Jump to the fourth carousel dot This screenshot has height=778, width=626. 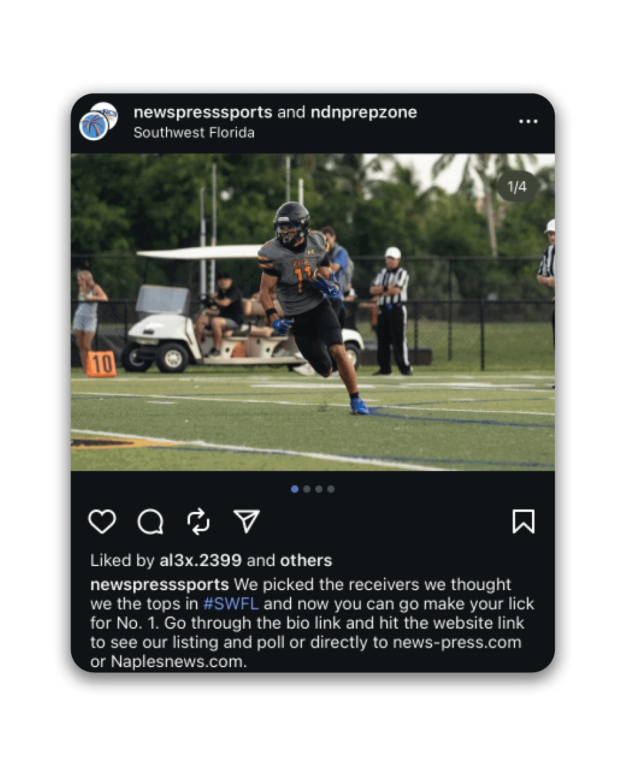click(x=331, y=489)
